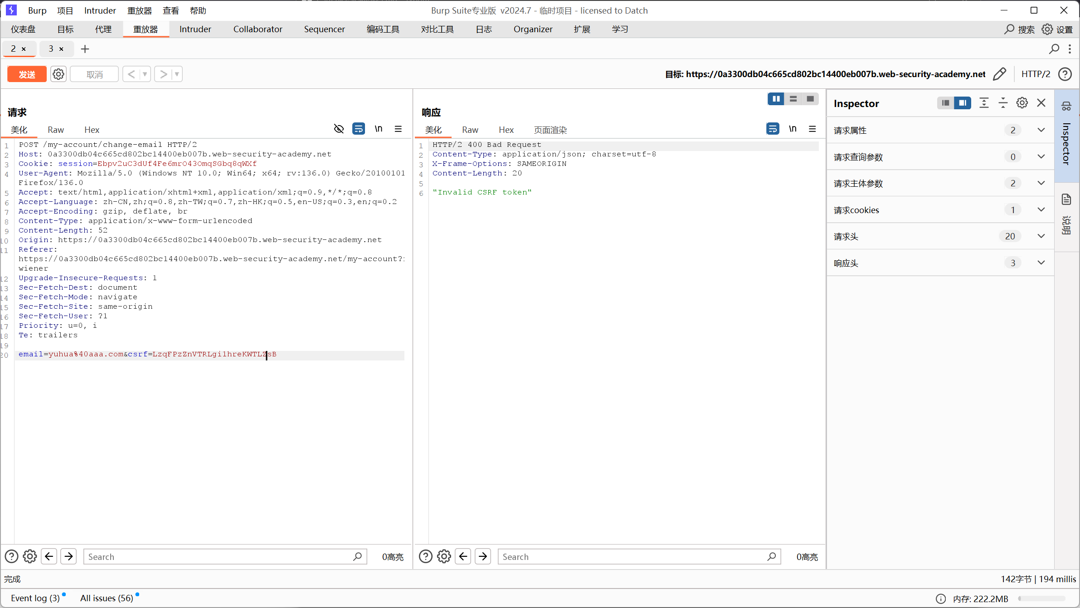The width and height of the screenshot is (1080, 608).
Task: Close the Inspector panel with X icon
Action: click(1041, 103)
